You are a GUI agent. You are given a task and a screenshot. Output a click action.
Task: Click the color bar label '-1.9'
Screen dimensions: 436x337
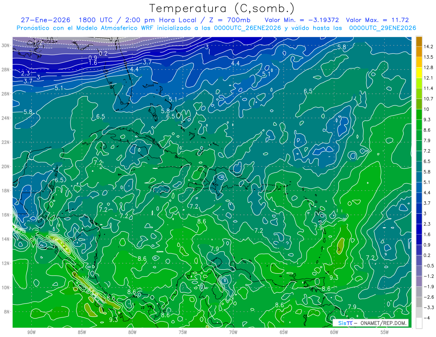[x=428, y=286]
